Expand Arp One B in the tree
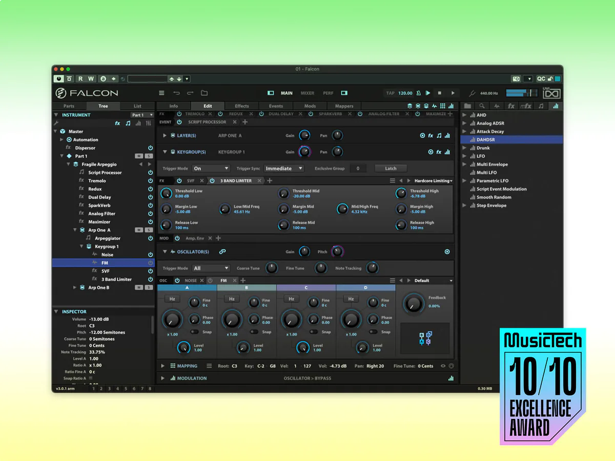This screenshot has height=461, width=615. pos(75,287)
